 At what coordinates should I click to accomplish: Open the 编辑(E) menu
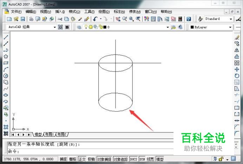[x=31, y=12]
